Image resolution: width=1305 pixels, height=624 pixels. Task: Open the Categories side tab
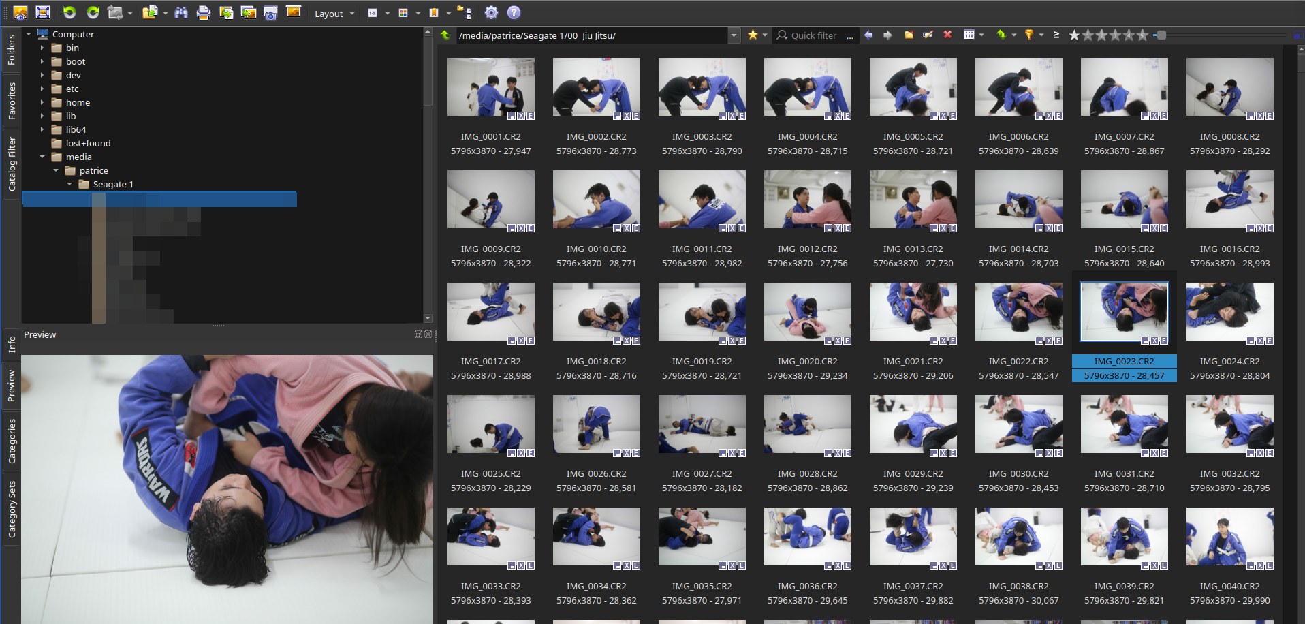coord(12,441)
